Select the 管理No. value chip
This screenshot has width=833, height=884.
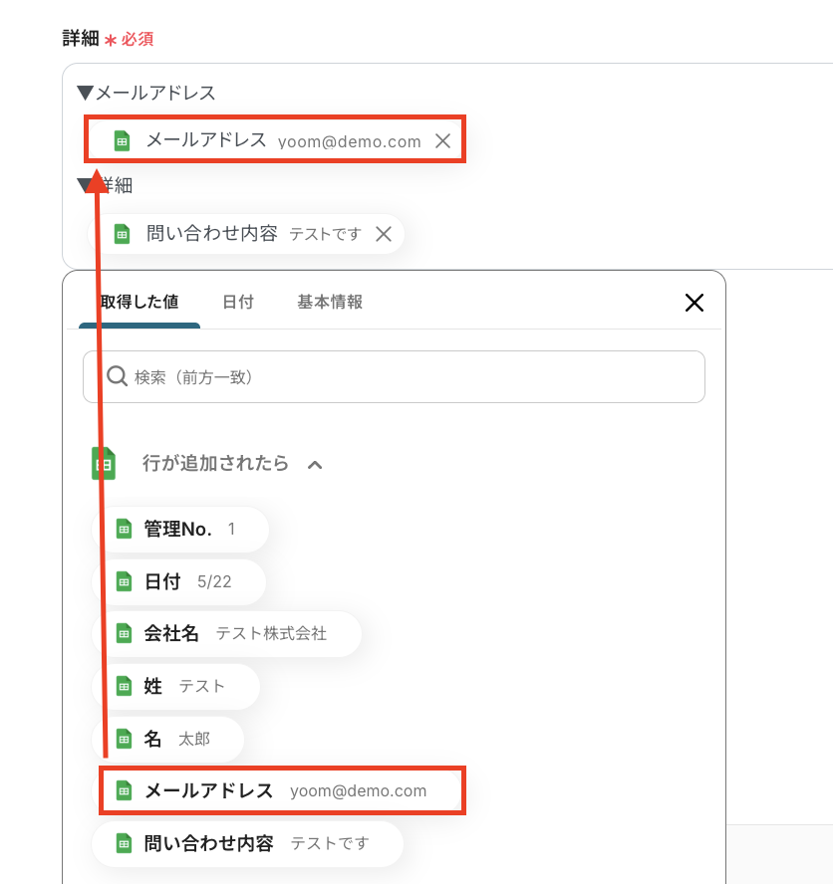coord(180,530)
